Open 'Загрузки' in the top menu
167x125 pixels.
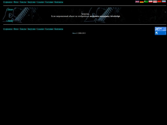click(32, 2)
